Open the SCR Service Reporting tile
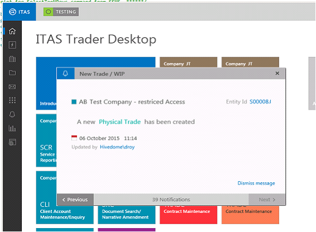Image resolution: width=316 pixels, height=232 pixels. click(46, 140)
